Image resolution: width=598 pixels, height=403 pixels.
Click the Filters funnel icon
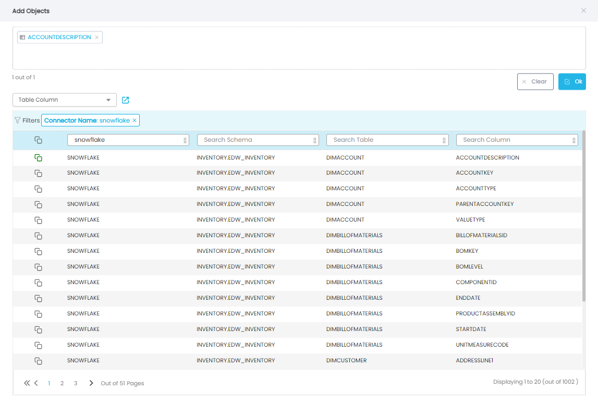pyautogui.click(x=17, y=120)
